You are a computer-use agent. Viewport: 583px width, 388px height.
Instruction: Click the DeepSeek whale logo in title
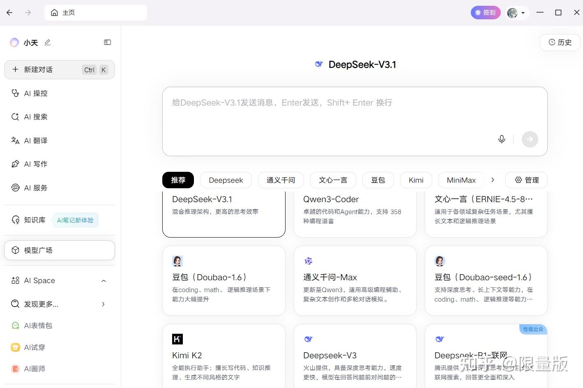point(319,64)
